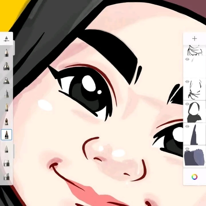Image resolution: width=206 pixels, height=206 pixels.
Task: Add a new layer with the plus button
Action: 195,38
